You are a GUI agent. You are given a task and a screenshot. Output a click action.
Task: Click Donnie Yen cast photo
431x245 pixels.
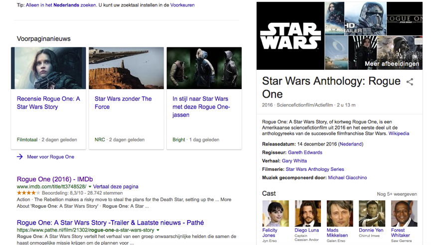[x=372, y=214]
